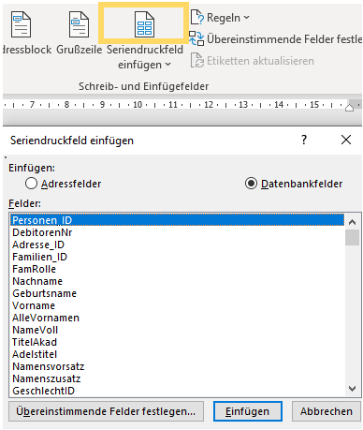Click the Abbrechen button
Image resolution: width=363 pixels, height=430 pixels.
[x=327, y=411]
